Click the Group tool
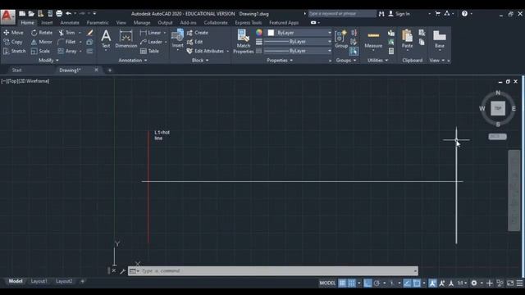The height and width of the screenshot is (295, 525). pos(341,39)
